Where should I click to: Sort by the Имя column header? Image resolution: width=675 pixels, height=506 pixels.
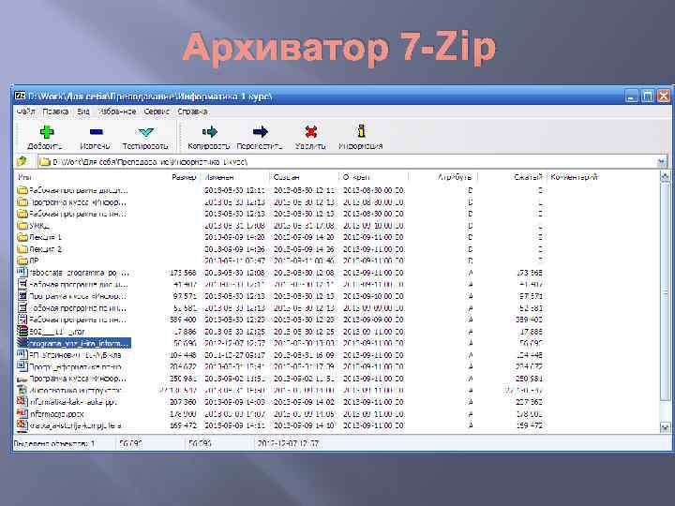pos(24,177)
